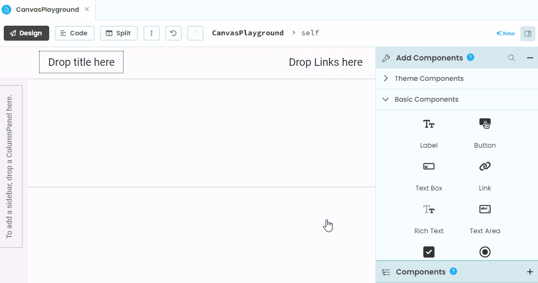Viewport: 538px width, 283px height.
Task: Click the Components panel heading
Action: tap(421, 272)
